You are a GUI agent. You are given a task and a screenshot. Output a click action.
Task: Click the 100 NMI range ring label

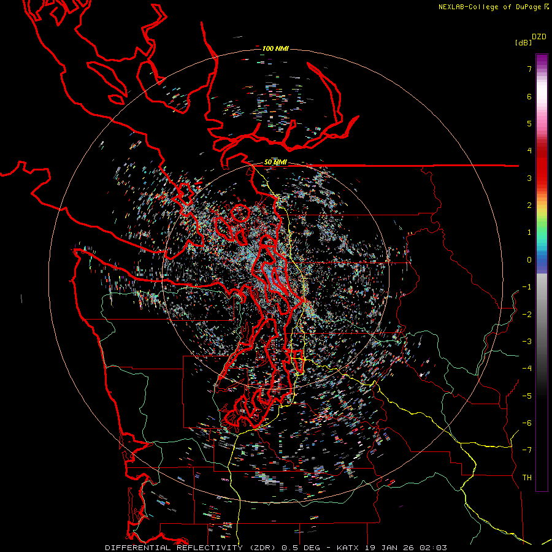point(275,48)
